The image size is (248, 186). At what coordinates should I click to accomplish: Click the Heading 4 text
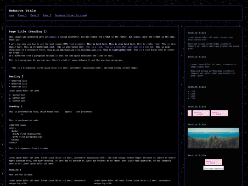(15, 170)
